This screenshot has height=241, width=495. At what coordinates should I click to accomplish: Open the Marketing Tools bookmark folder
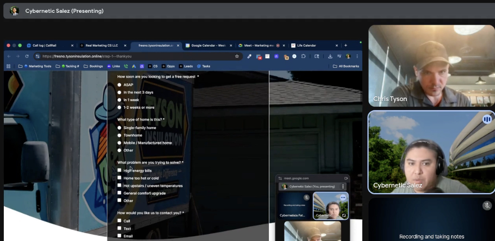click(x=35, y=66)
